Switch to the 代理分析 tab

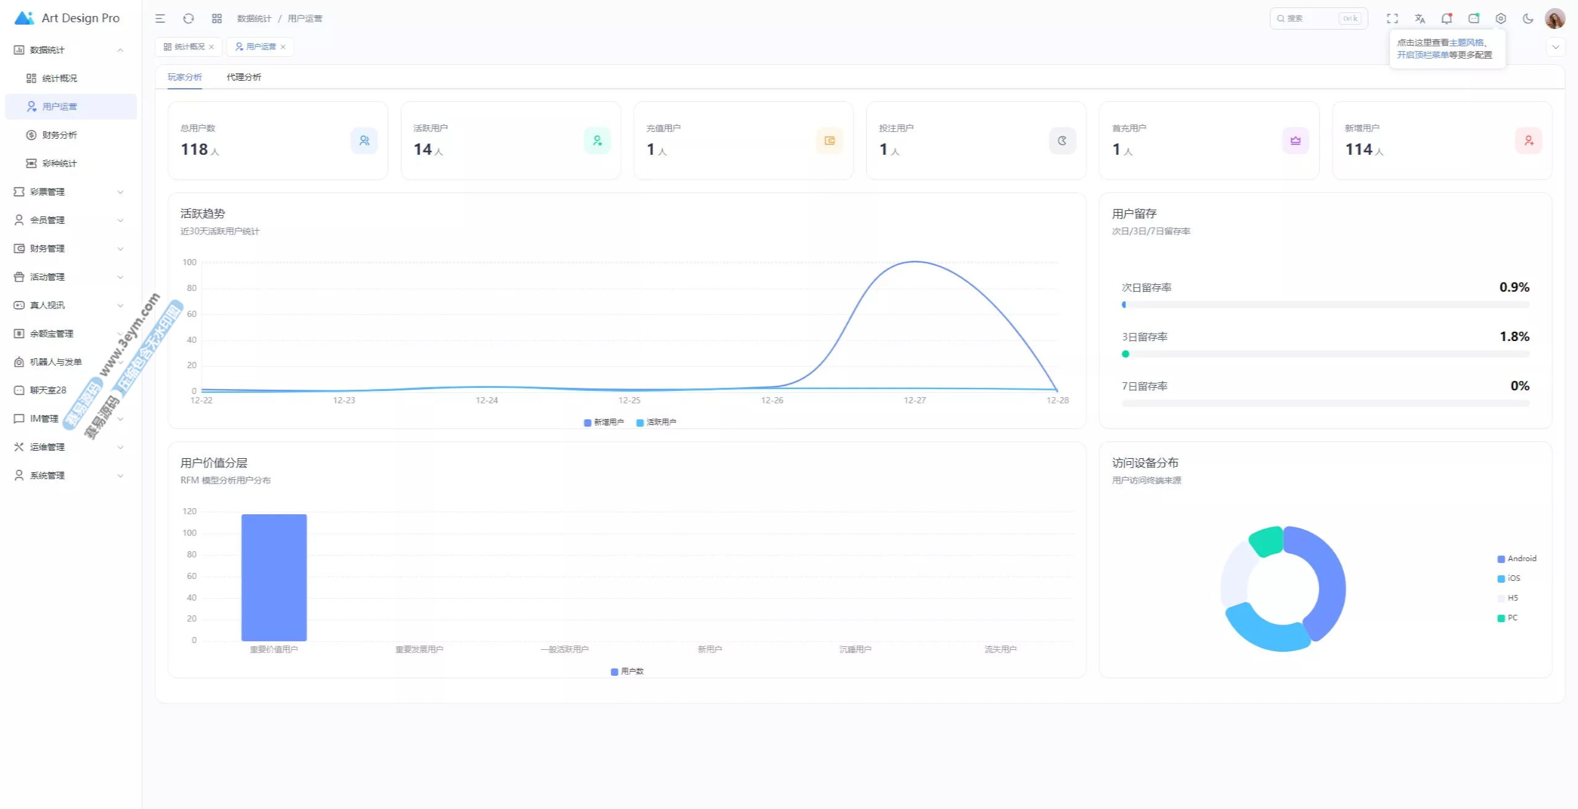coord(243,77)
